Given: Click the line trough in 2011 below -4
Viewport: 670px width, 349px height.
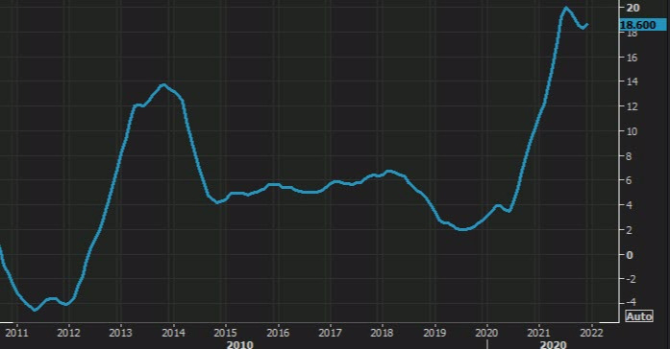Looking at the screenshot, I should pyautogui.click(x=35, y=310).
